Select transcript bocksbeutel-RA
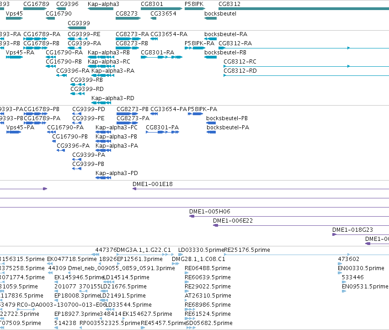The height and width of the screenshot is (330, 389). [x=210, y=39]
